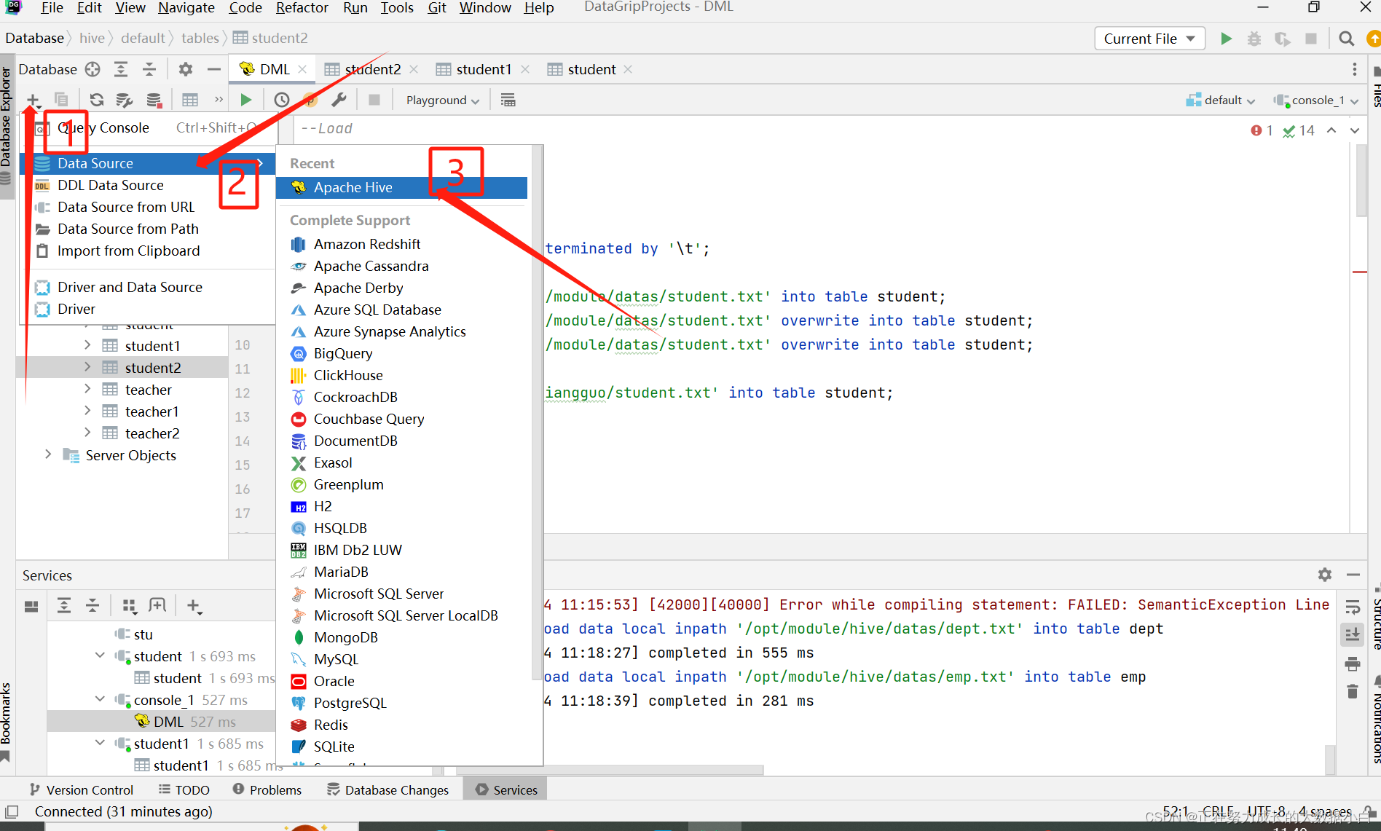Open the Current File run configuration dropdown
This screenshot has height=831, width=1381.
(1149, 39)
